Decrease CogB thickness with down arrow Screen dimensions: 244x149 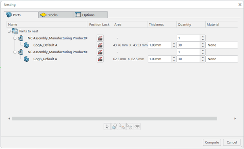pos(174,61)
